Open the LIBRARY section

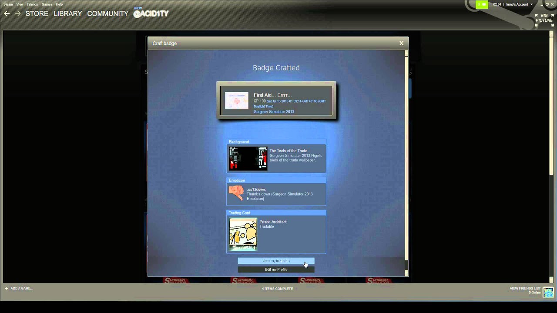[x=67, y=13]
